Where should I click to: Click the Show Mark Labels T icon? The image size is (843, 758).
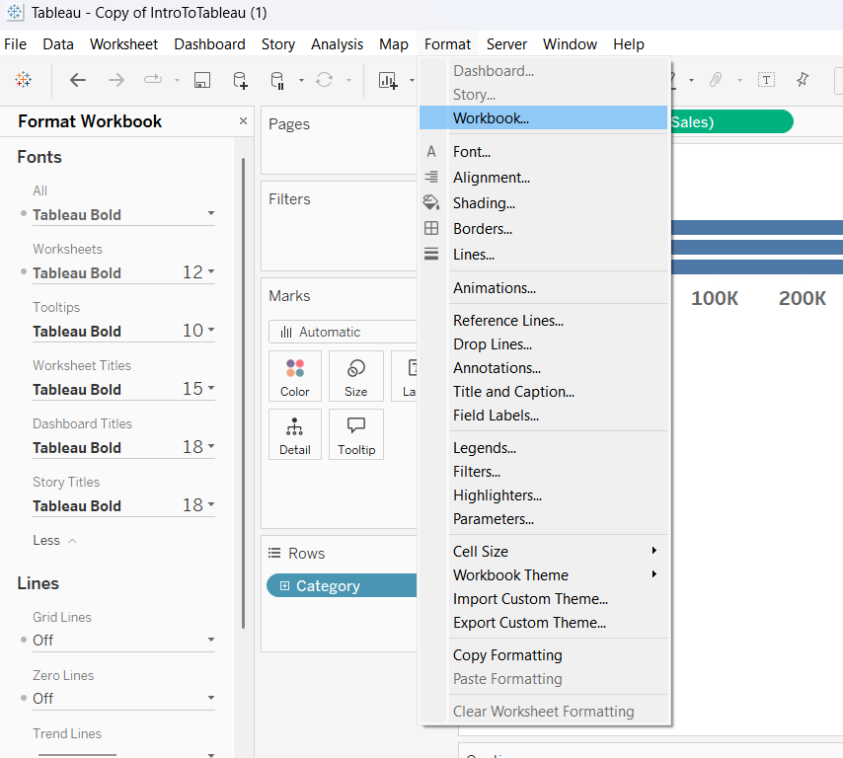point(766,80)
